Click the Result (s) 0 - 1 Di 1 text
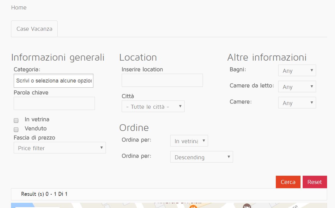The width and height of the screenshot is (335, 208). click(x=44, y=194)
